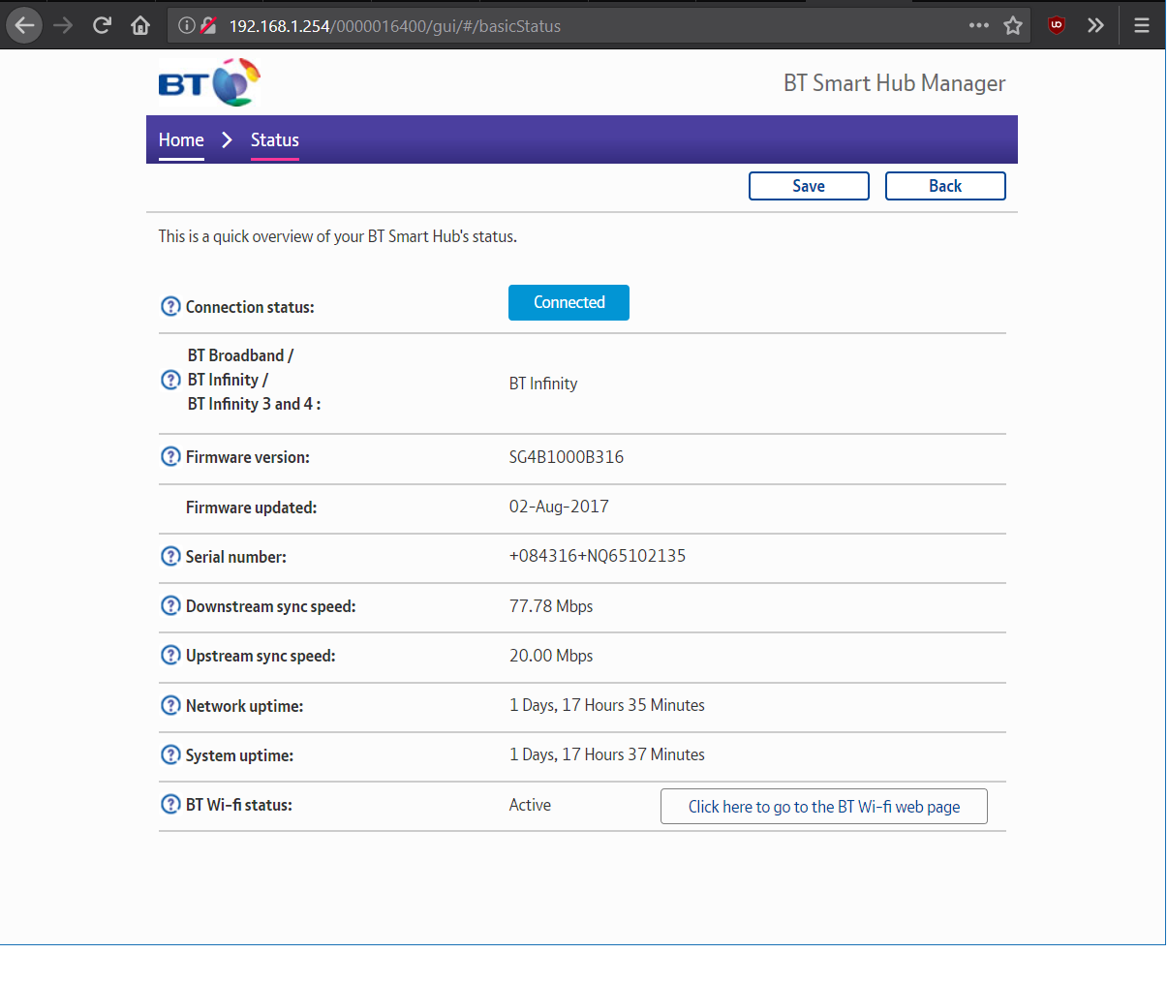1168x984 pixels.
Task: Open help icon for Upstream sync speed
Action: (x=170, y=656)
